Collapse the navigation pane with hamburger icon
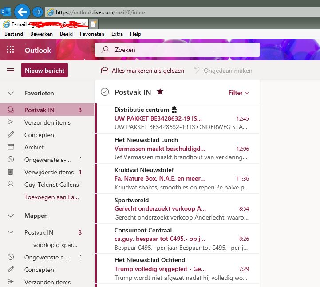Screen dimensions: 320x287 coord(11,71)
